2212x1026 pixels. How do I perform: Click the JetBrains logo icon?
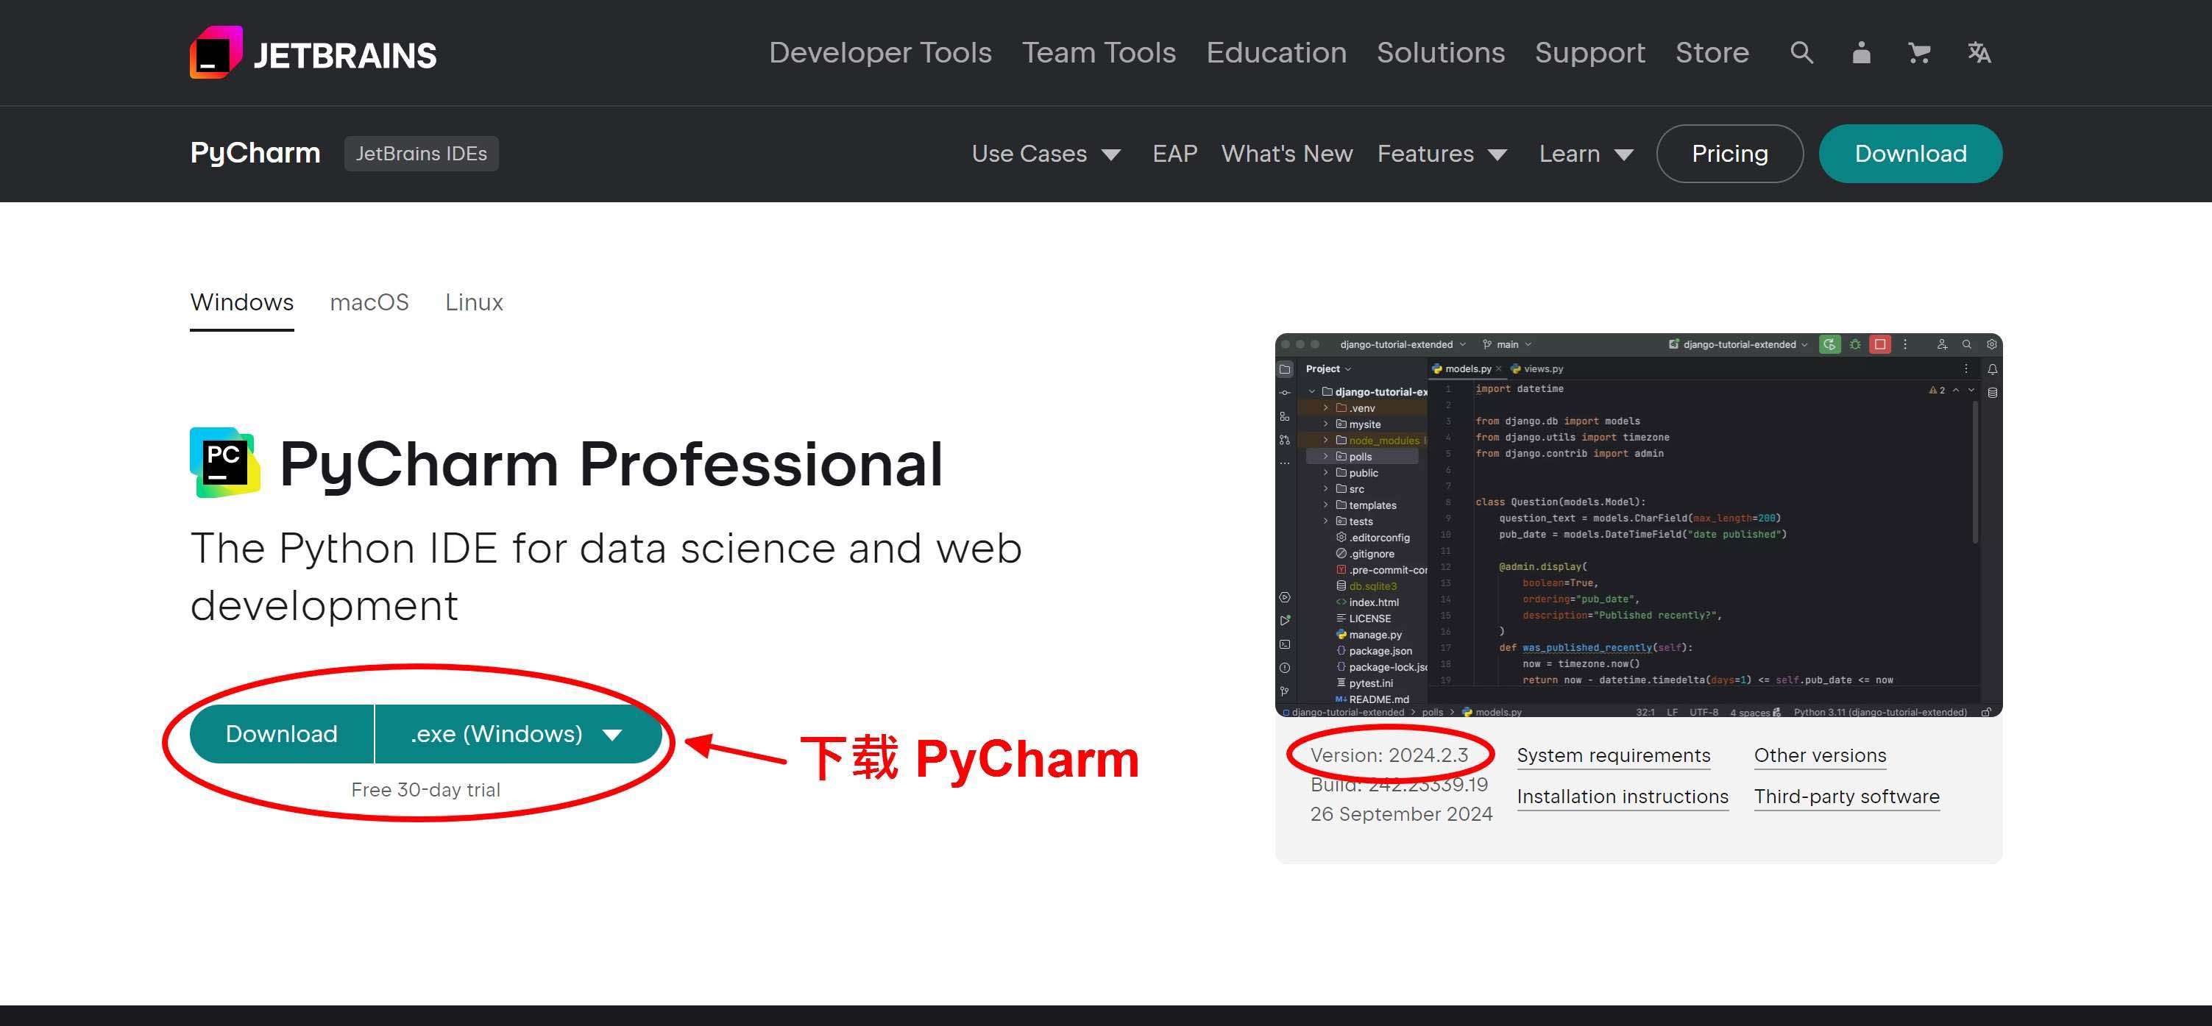pos(216,52)
